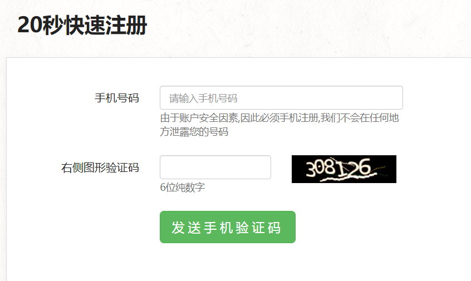Refresh the 308126 captcha image

344,169
